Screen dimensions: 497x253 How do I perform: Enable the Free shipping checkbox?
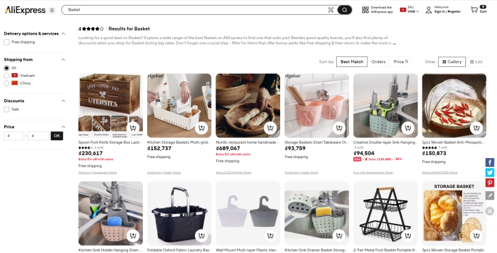(x=6, y=42)
